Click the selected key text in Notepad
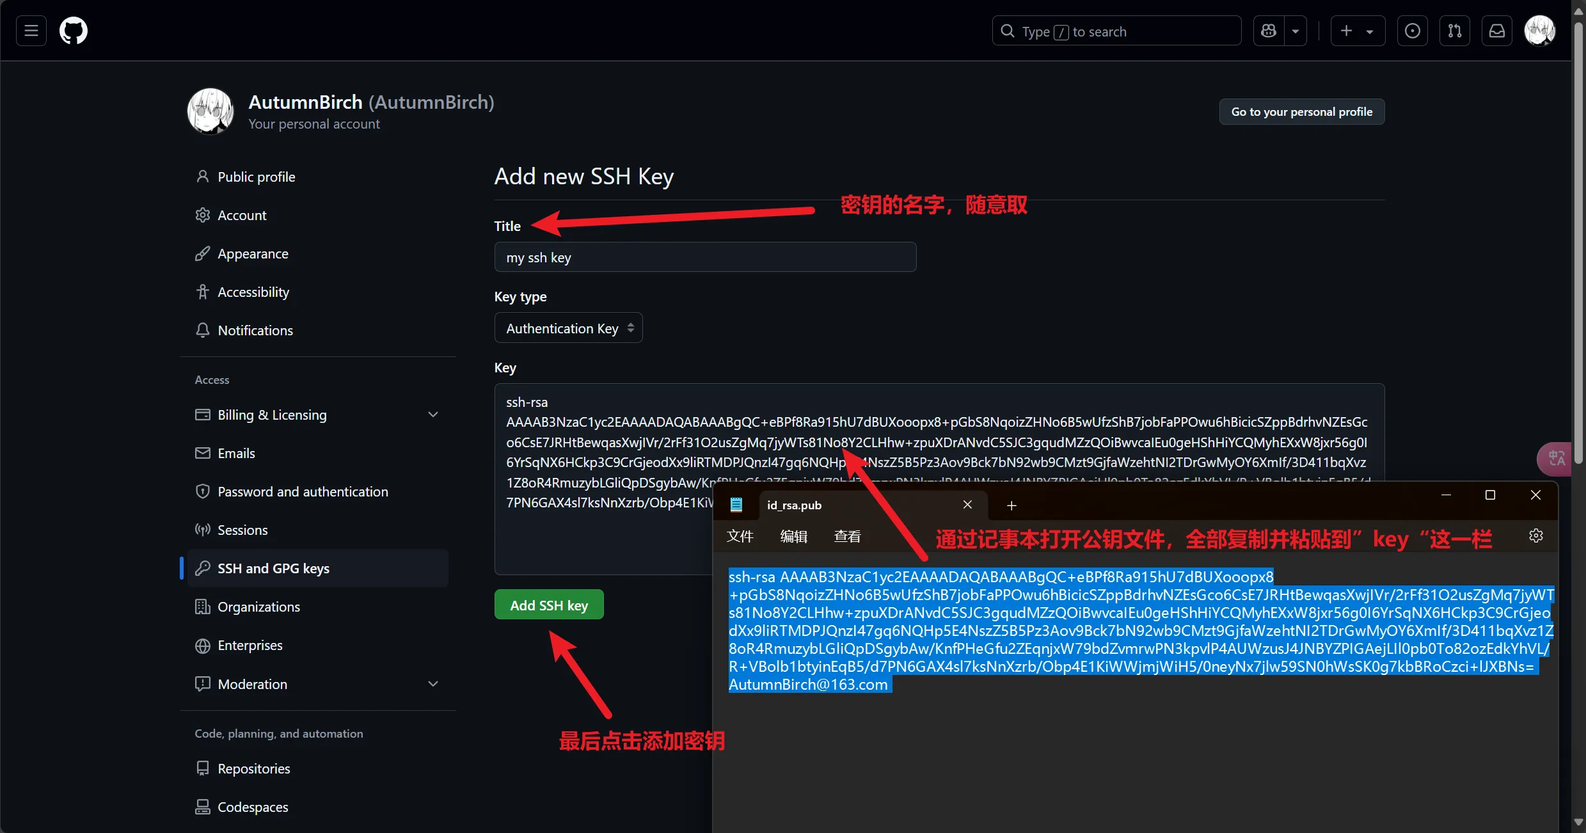Screen dimensions: 1586x833 point(1140,630)
